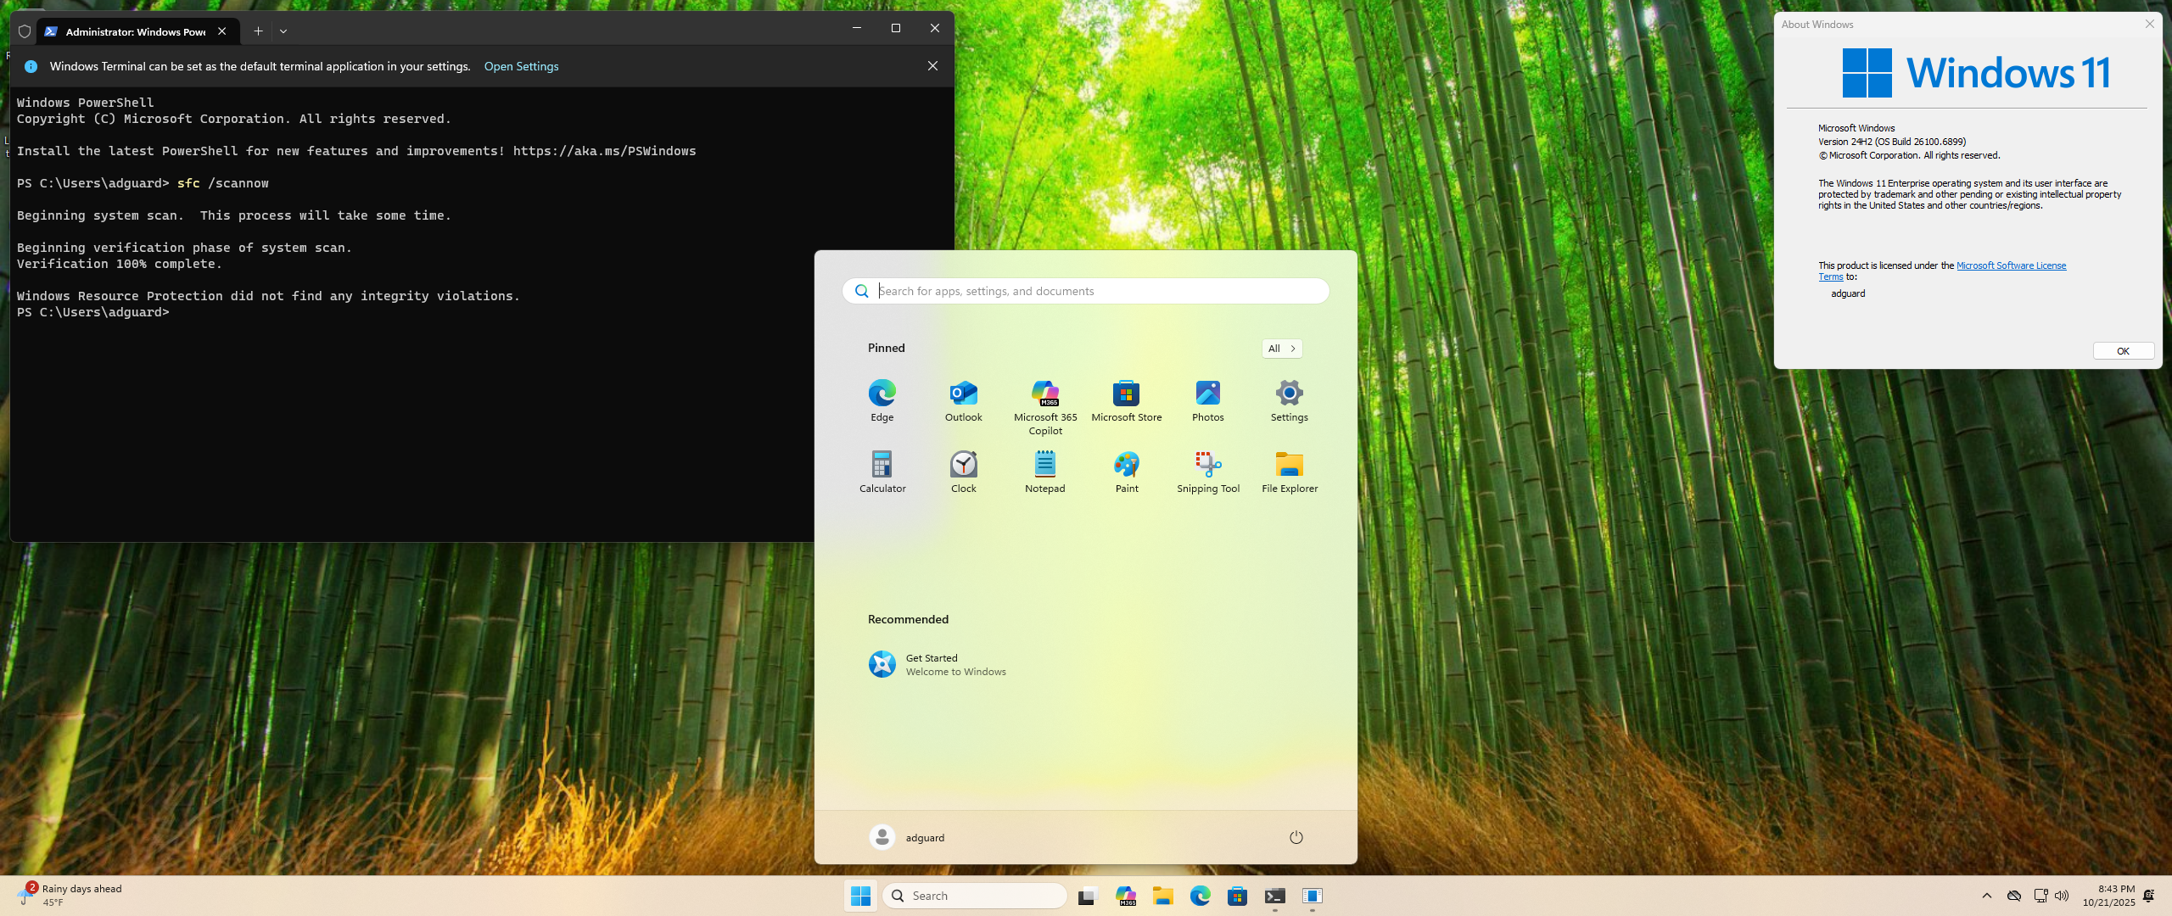Launch Paint from pinned apps
The height and width of the screenshot is (916, 2172).
pyautogui.click(x=1126, y=465)
